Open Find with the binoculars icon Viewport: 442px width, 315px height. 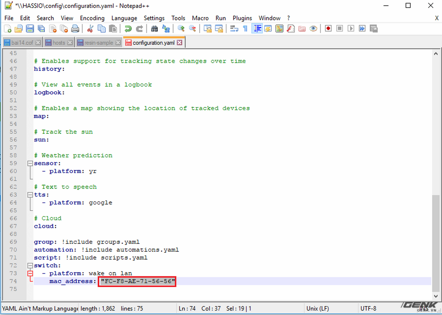tap(155, 29)
